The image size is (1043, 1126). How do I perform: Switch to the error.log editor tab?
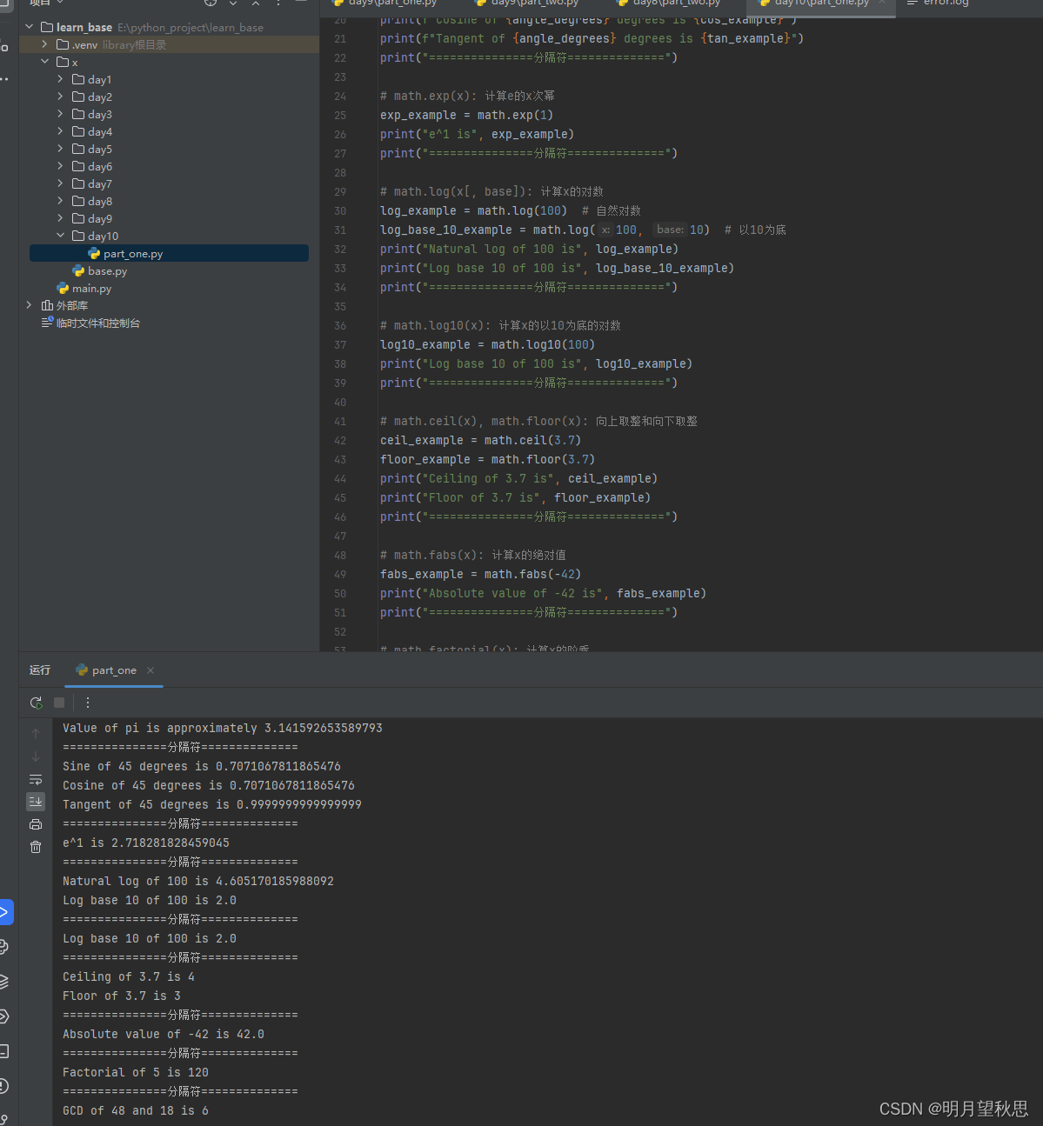[x=938, y=3]
